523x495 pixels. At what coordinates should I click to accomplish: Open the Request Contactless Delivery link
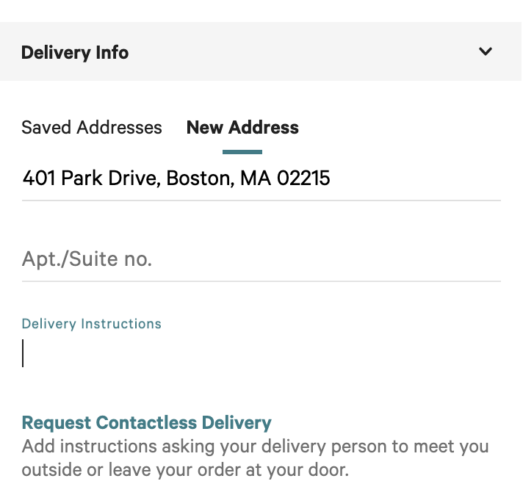(147, 423)
